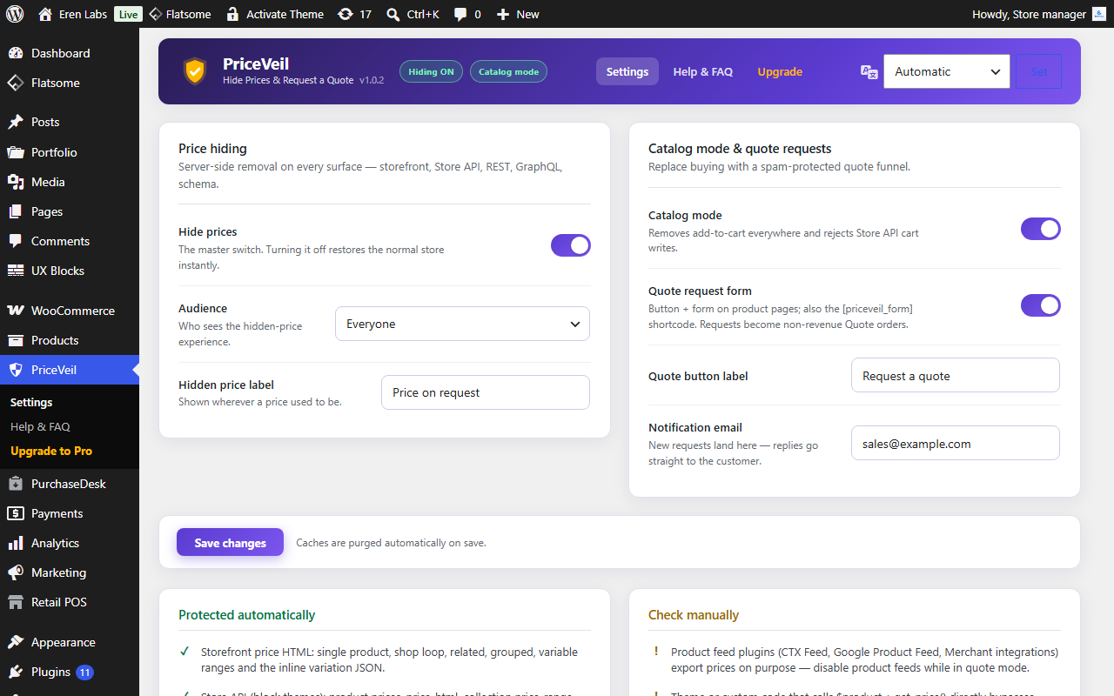Click UX Blocks grid icon

coord(16,271)
